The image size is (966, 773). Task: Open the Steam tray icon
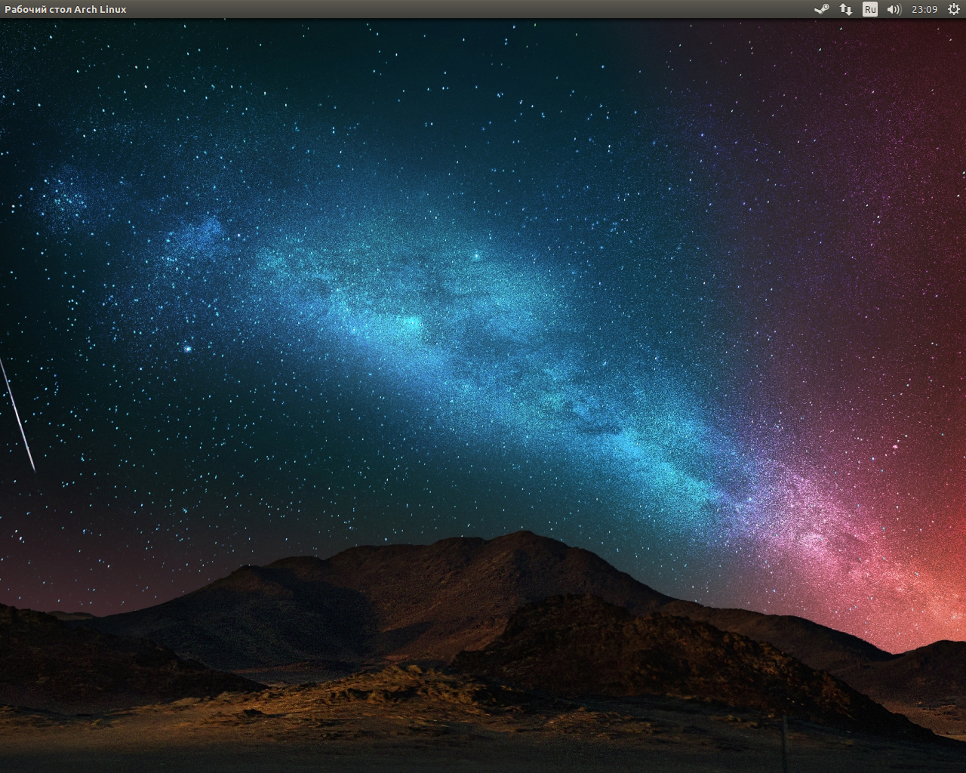[x=822, y=9]
